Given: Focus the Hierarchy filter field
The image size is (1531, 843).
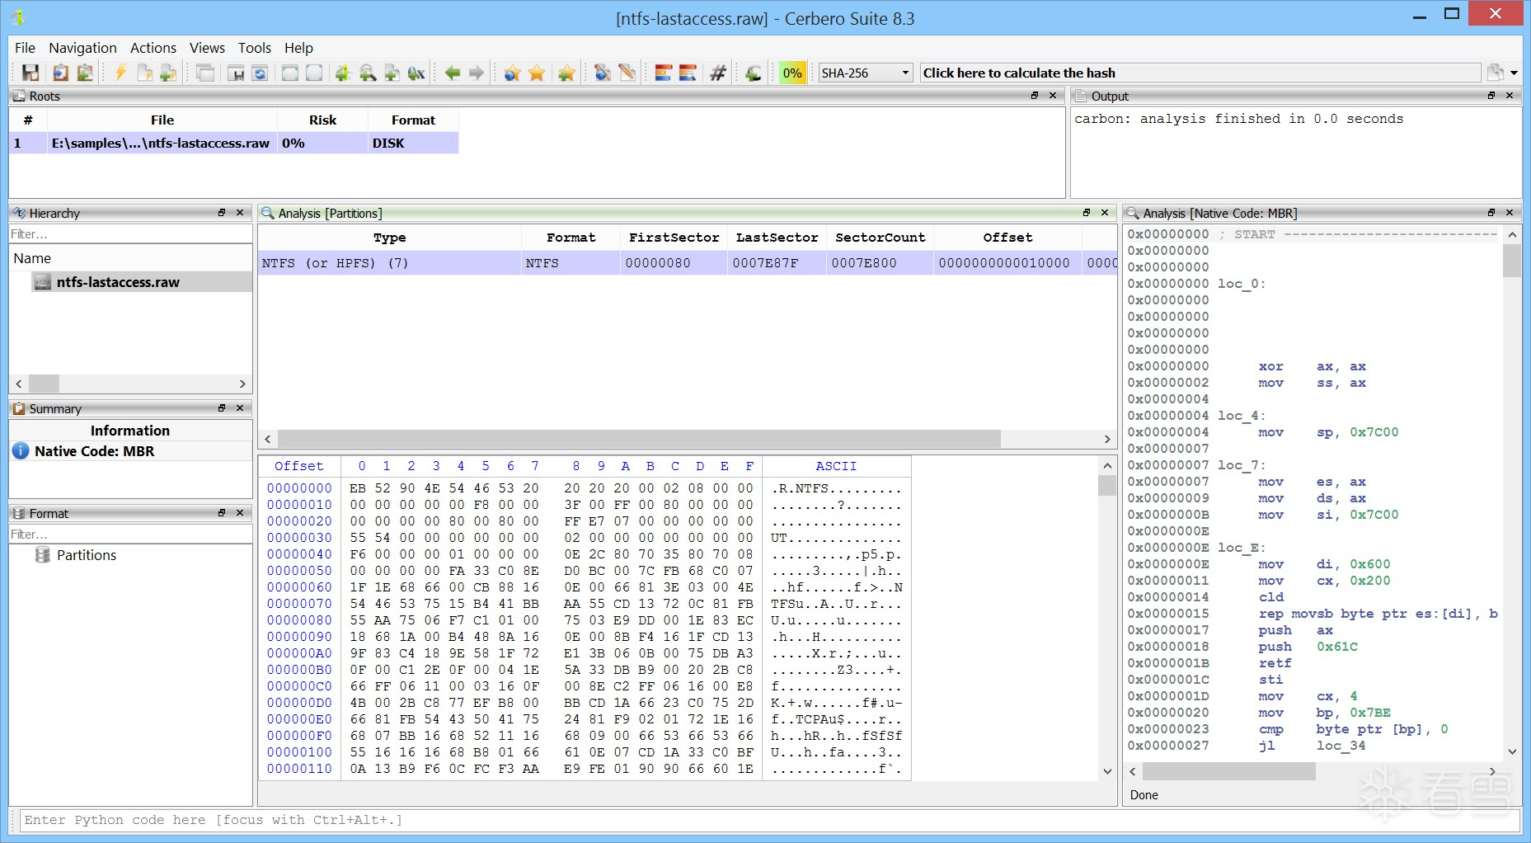Looking at the screenshot, I should tap(130, 234).
